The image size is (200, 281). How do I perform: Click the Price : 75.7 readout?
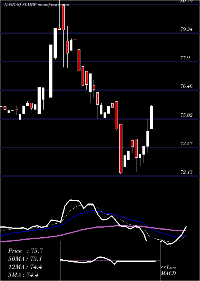pos(25,251)
